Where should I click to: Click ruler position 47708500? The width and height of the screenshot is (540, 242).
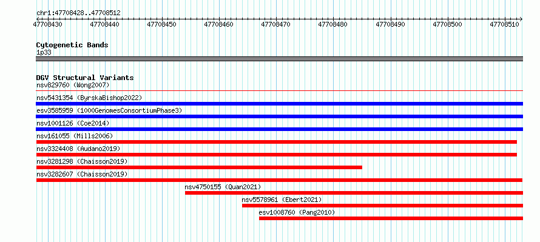point(448,24)
